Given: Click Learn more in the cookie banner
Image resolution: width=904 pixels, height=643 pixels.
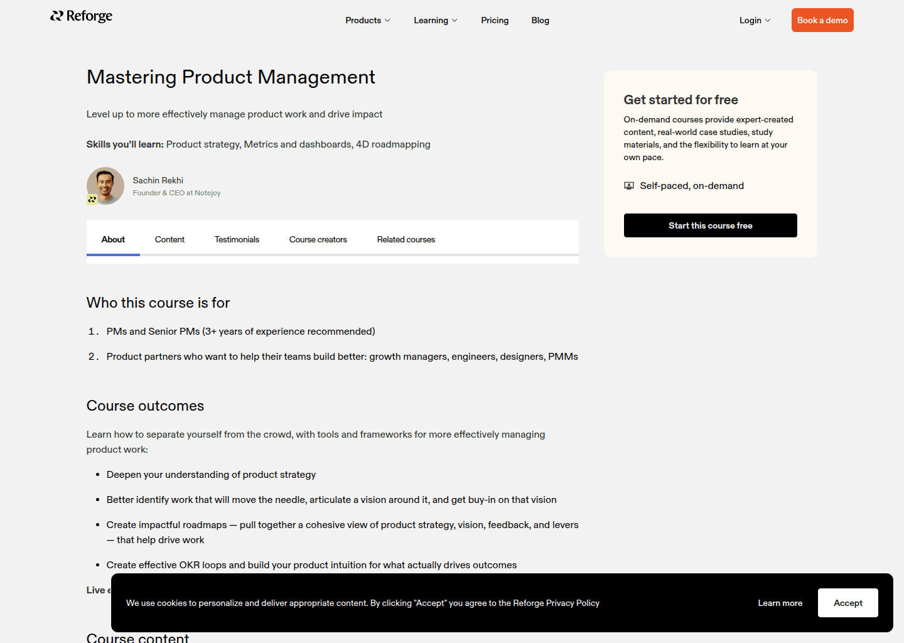Looking at the screenshot, I should [780, 602].
